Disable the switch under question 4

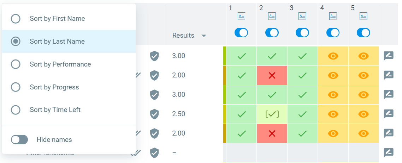click(333, 33)
